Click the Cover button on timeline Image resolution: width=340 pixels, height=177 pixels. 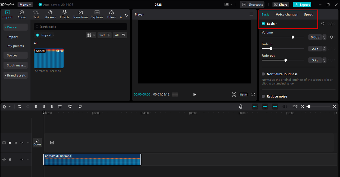coord(37,142)
